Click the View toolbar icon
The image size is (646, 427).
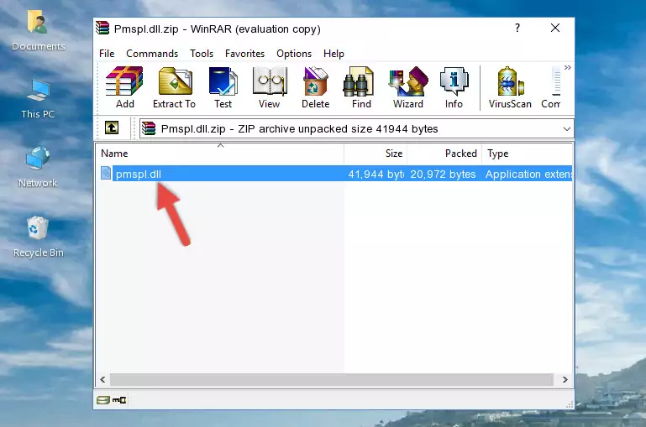point(270,87)
